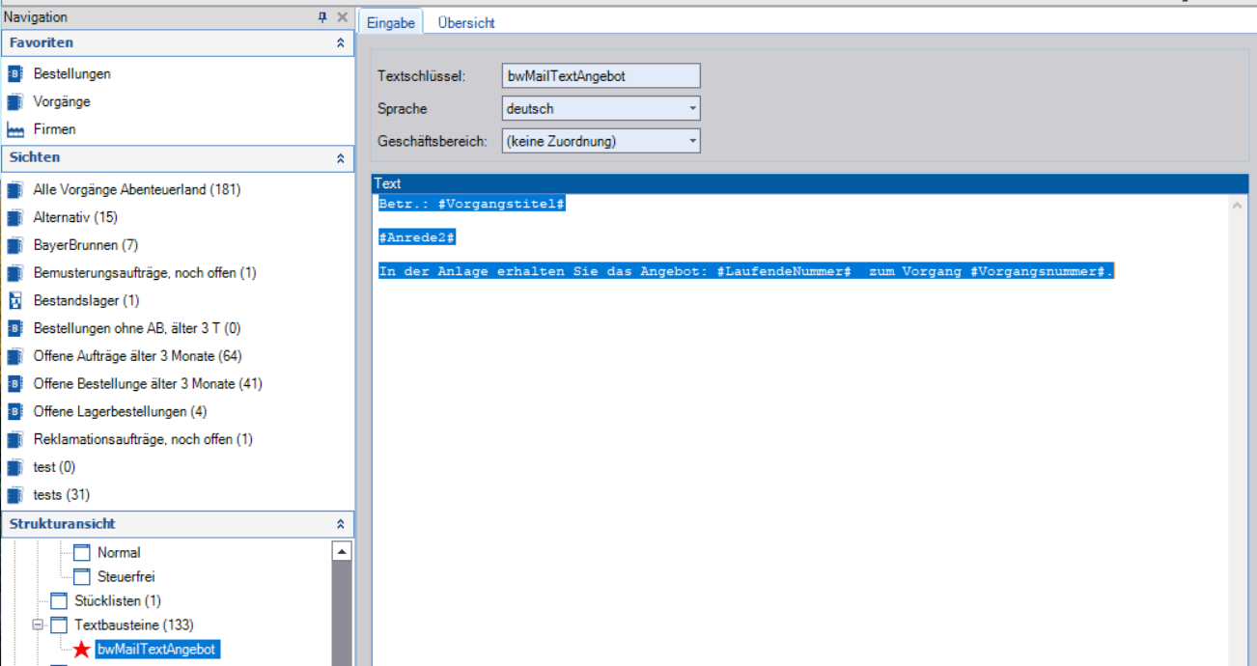Switch to the Übersicht tab
This screenshot has height=666, width=1257.
(466, 22)
